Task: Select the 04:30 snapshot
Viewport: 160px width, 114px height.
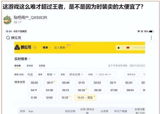Action: click(49, 90)
